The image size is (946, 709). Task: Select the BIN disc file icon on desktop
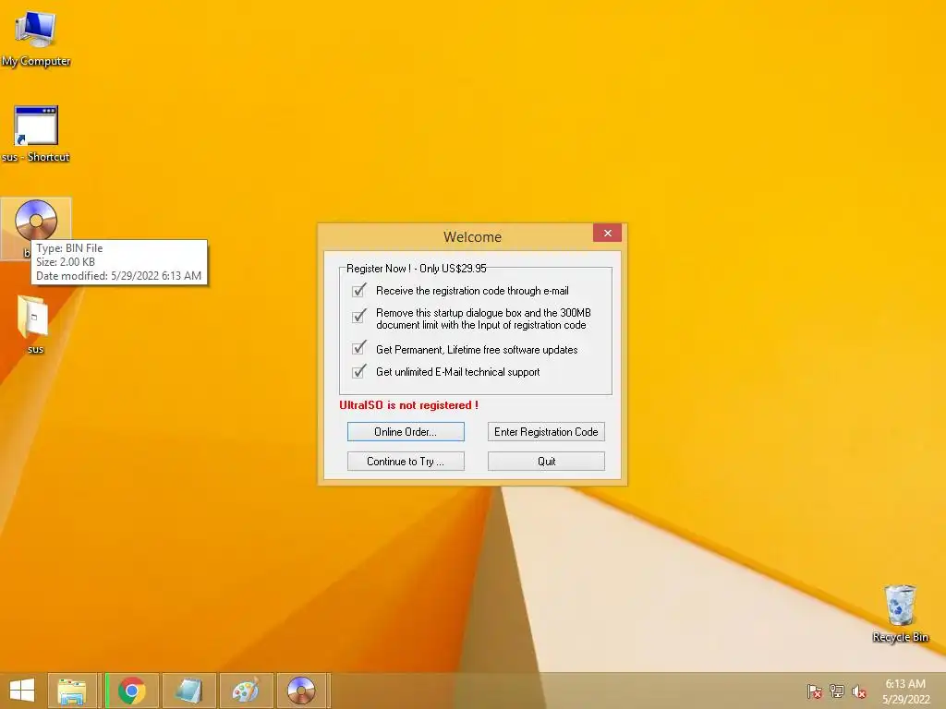(x=36, y=221)
